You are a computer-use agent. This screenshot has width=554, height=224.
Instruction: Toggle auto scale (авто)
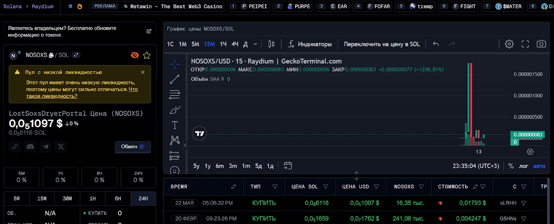click(539, 166)
